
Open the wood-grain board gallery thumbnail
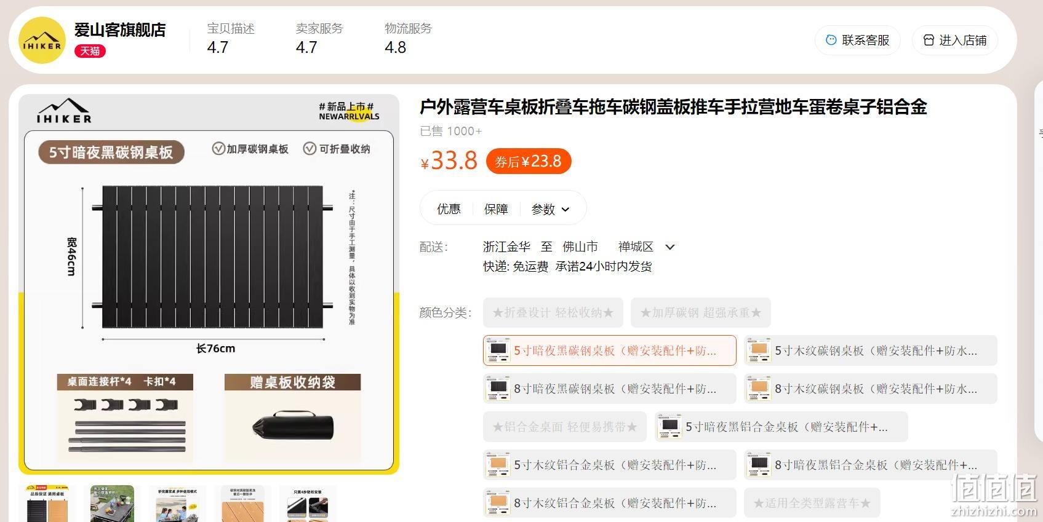243,504
